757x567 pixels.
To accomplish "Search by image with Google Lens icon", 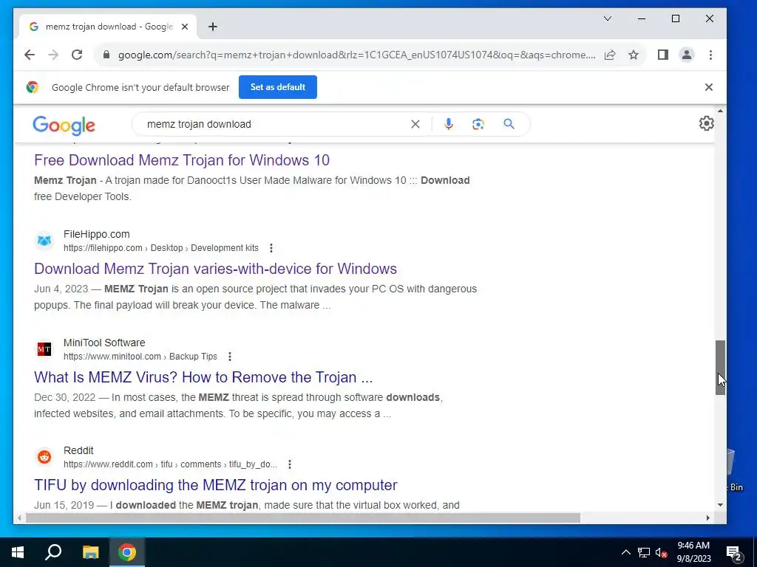I will pos(478,124).
